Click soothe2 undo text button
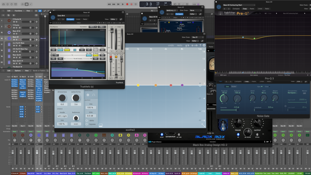Viewport: 311px width, 175px height. 171,46
